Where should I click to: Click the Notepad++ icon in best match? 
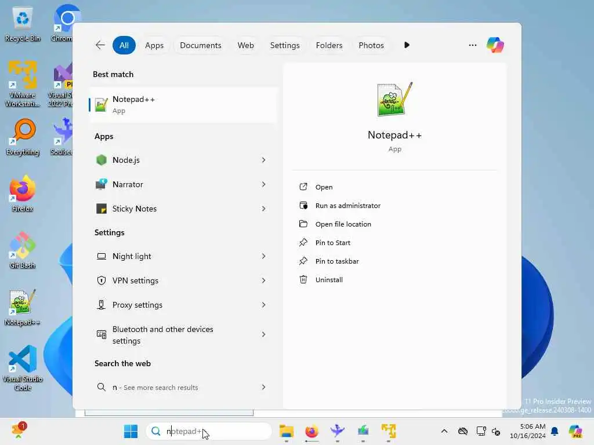pyautogui.click(x=101, y=105)
